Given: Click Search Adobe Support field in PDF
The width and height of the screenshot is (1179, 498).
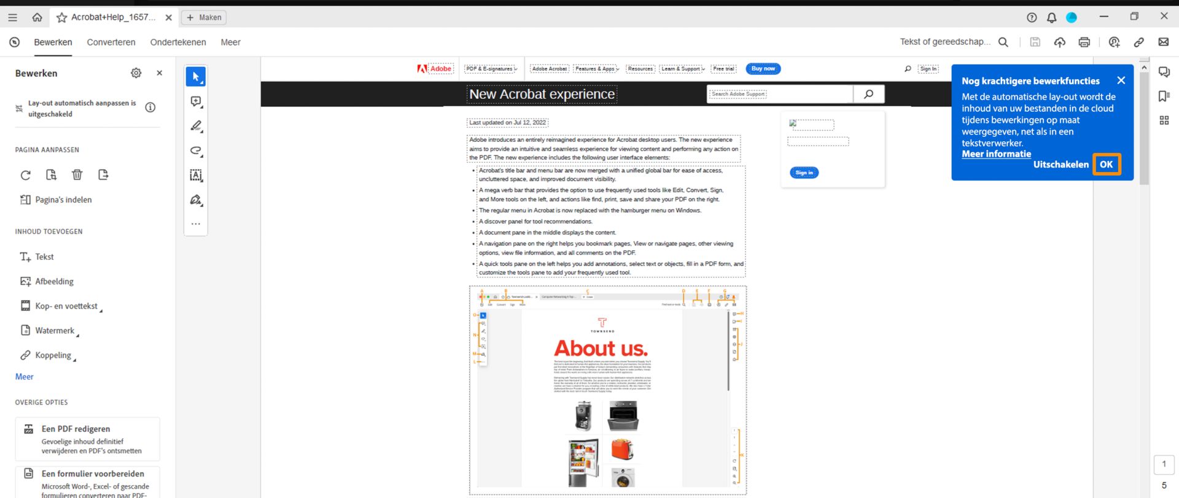Looking at the screenshot, I should pyautogui.click(x=780, y=94).
